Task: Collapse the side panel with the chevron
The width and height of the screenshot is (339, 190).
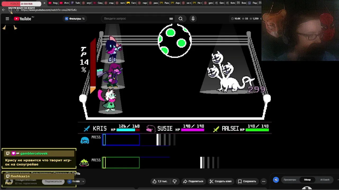Action: click(x=338, y=180)
